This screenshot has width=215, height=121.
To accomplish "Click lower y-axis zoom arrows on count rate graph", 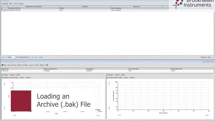I will [109, 108].
